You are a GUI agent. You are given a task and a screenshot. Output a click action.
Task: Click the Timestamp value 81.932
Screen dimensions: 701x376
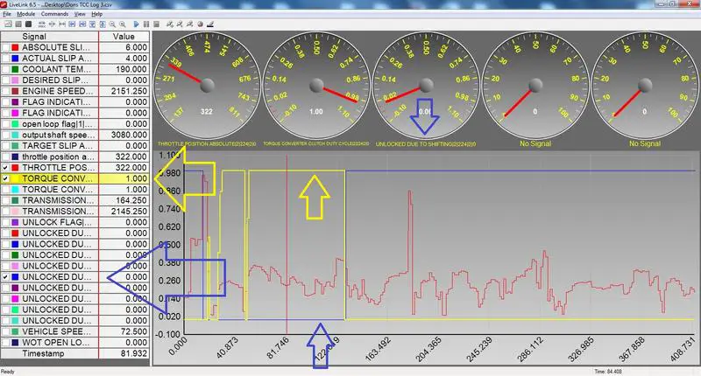pyautogui.click(x=134, y=353)
